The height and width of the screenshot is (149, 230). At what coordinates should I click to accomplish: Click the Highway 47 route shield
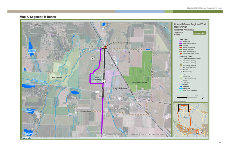[x=104, y=81]
